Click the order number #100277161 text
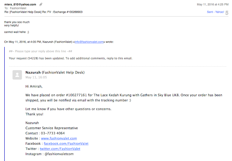Viewport: 232px width, 161px height. coord(76,95)
